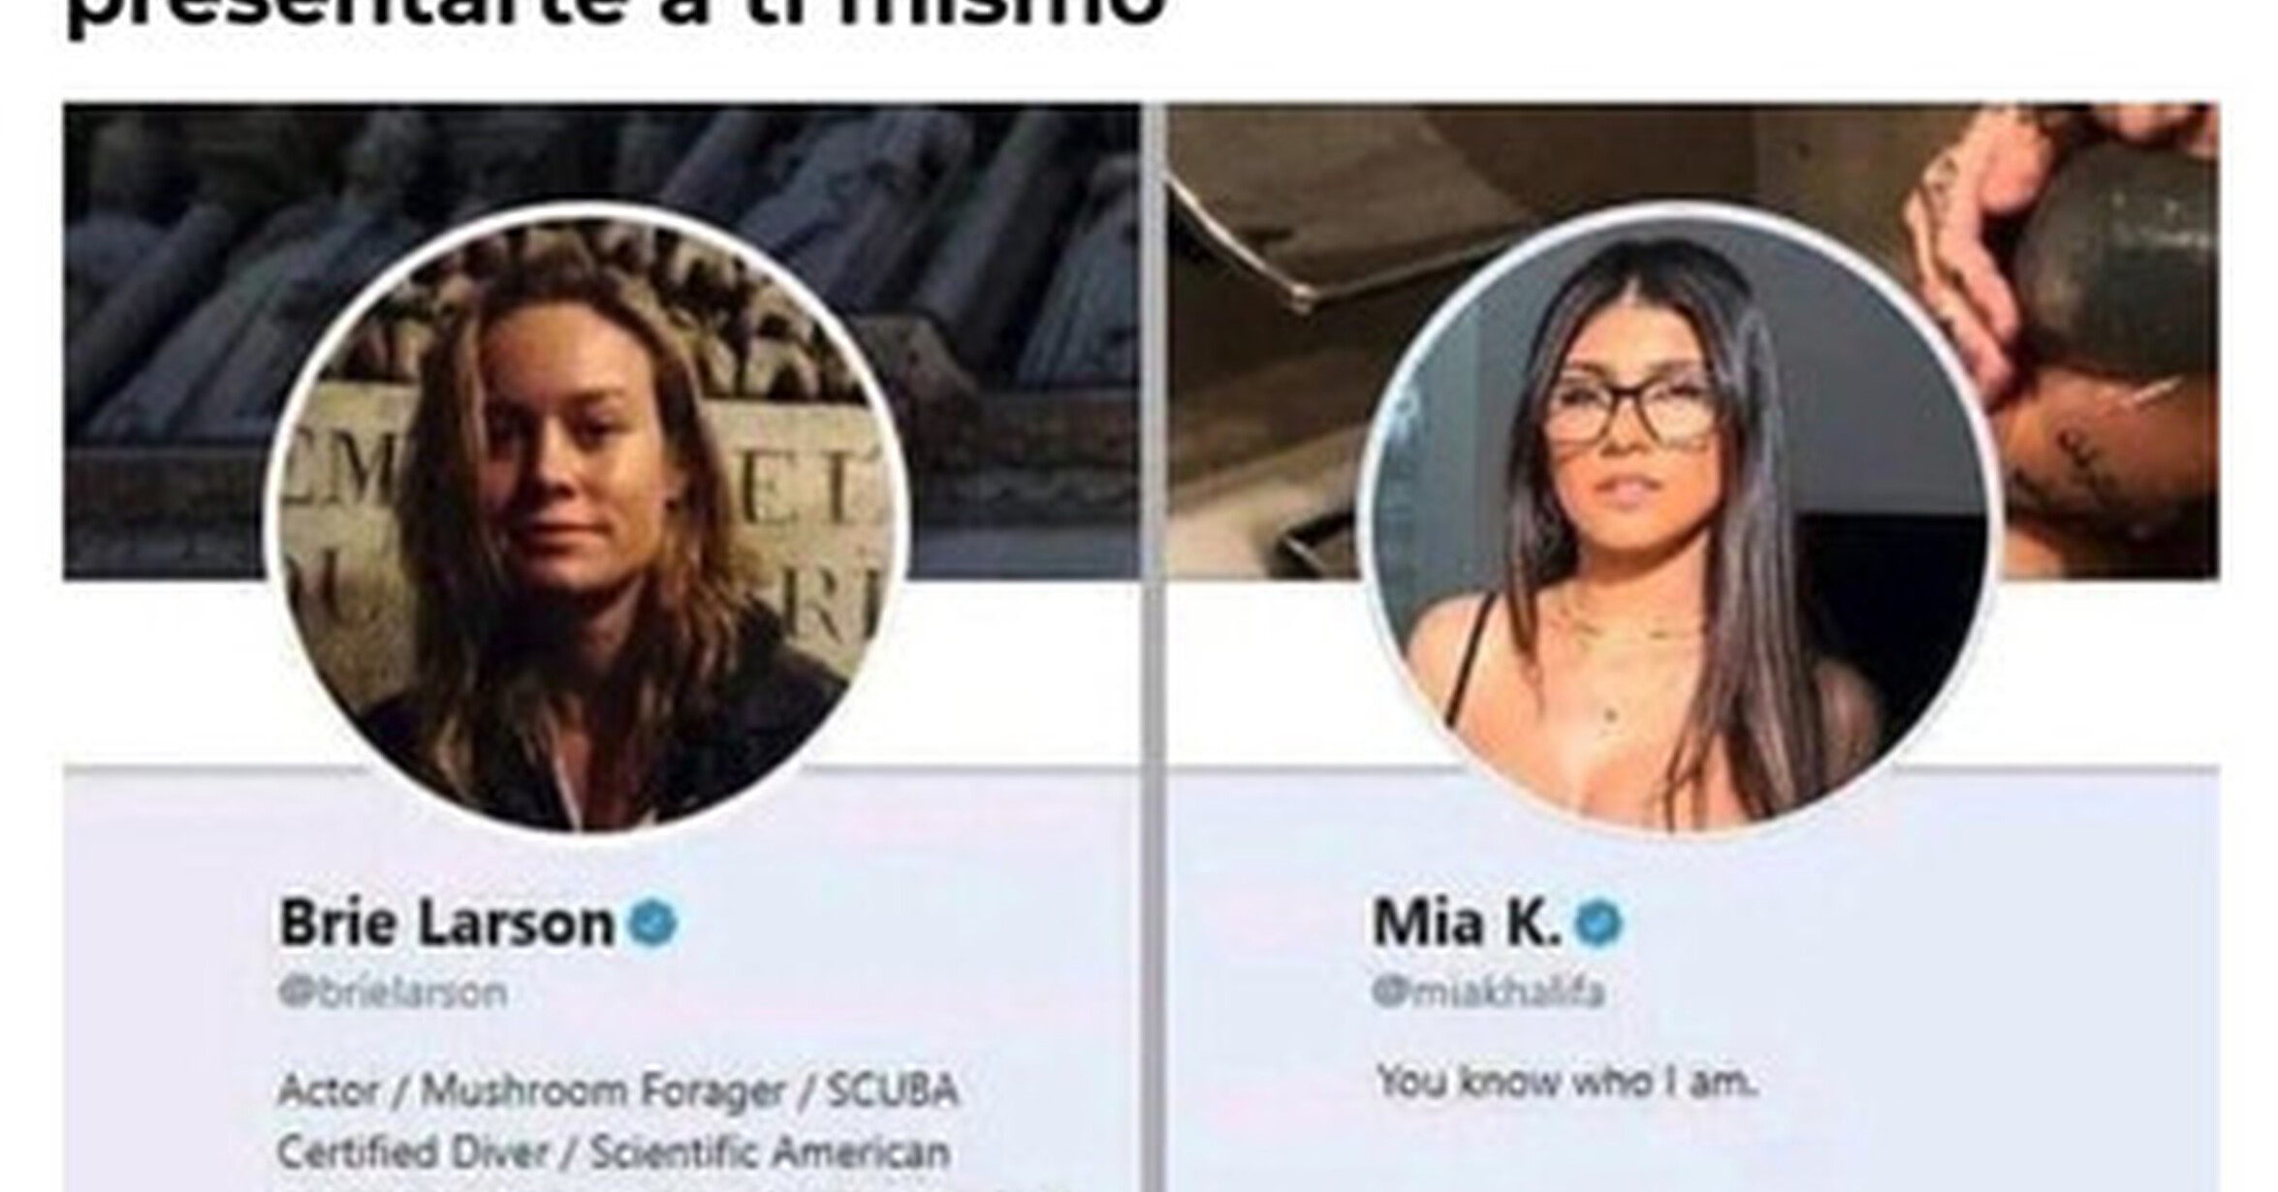The image size is (2278, 1192).
Task: Select the 'Actor / Mushroom Forager / SCUBA' bio line
Action: click(618, 1091)
